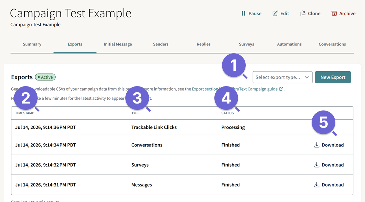Click Finished status in Conversations row

pos(230,145)
